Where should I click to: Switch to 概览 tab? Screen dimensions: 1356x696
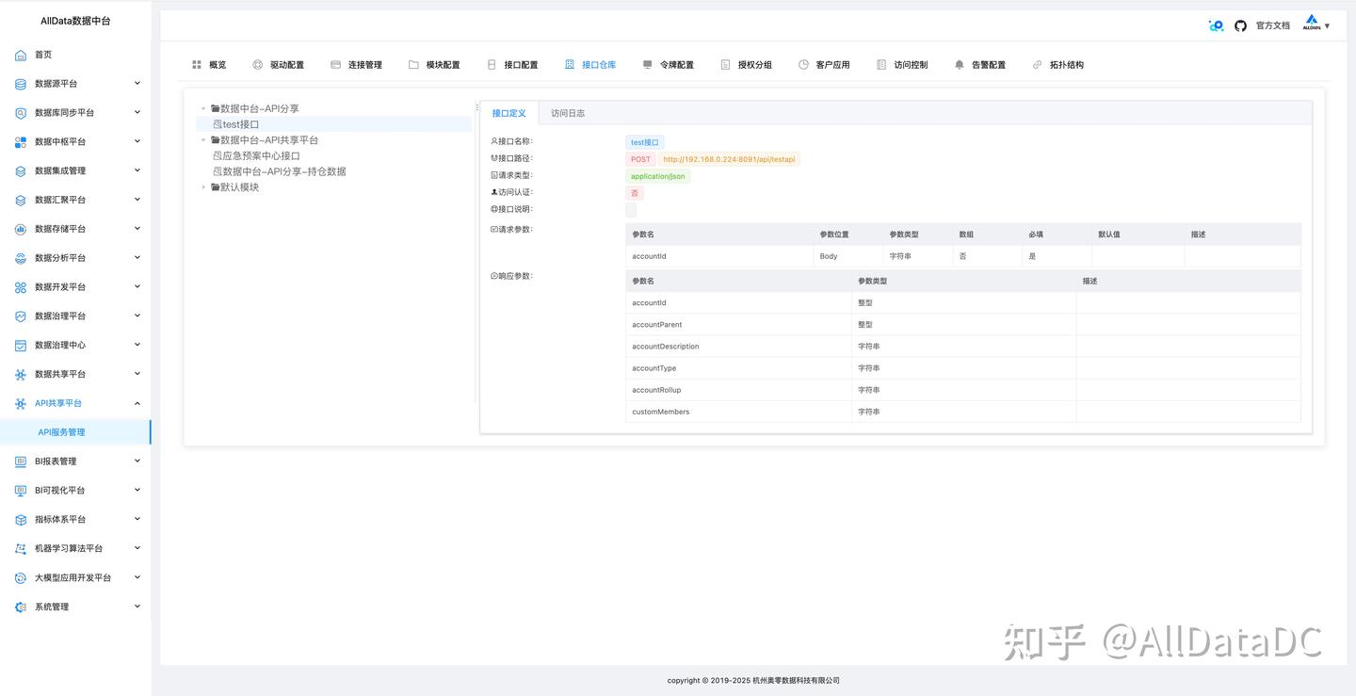(209, 65)
